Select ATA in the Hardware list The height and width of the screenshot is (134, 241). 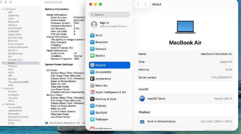tap(10, 12)
